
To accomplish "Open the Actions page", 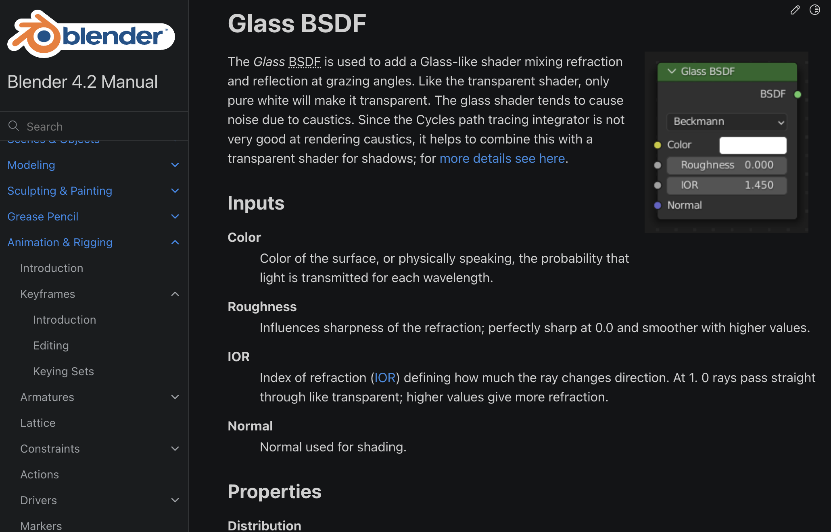I will [40, 474].
